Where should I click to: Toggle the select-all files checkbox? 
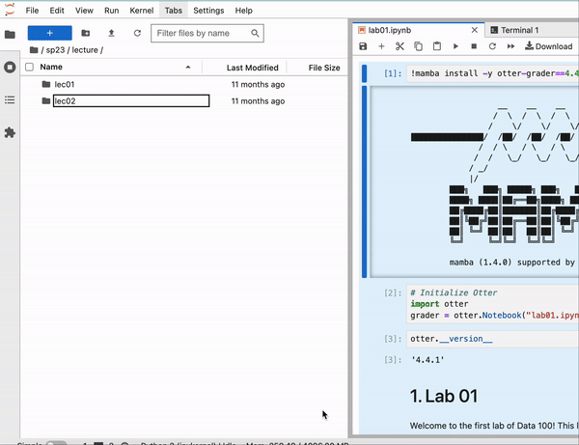(29, 67)
